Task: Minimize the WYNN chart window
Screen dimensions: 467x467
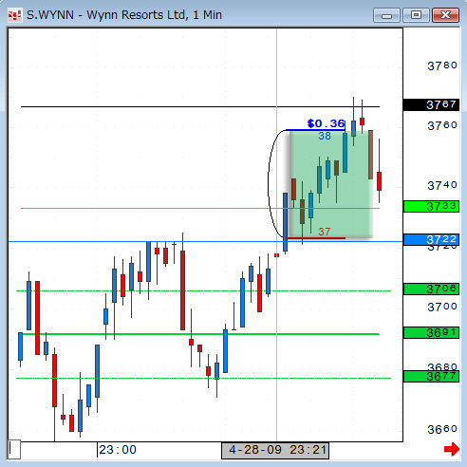Action: (x=386, y=15)
